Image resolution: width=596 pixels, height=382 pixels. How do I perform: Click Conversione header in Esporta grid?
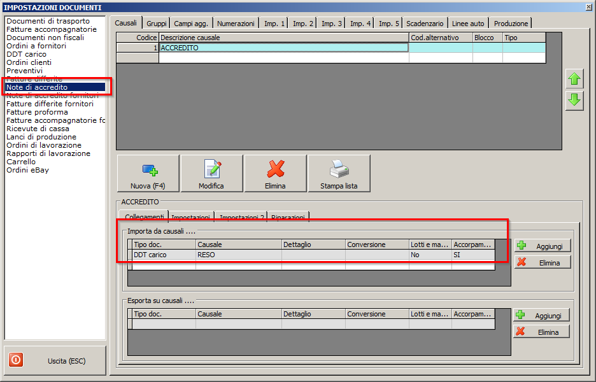377,314
